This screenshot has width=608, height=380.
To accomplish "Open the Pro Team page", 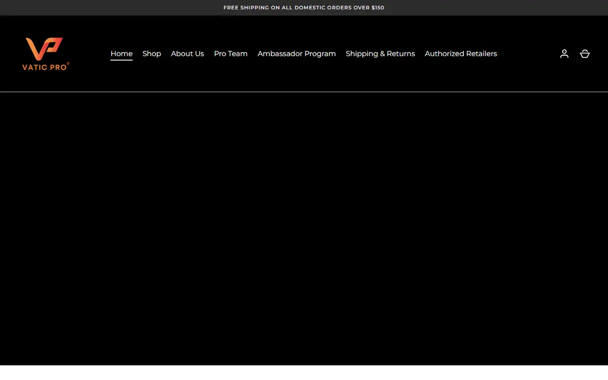I will [230, 54].
